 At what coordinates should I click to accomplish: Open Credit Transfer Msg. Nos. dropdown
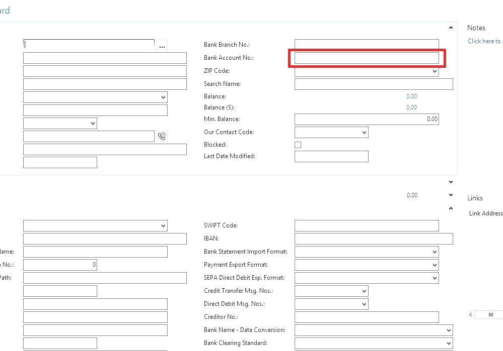[364, 291]
